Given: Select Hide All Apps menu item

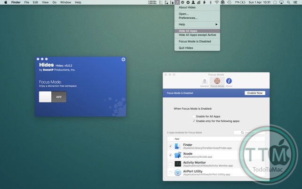Looking at the screenshot, I should [197, 31].
